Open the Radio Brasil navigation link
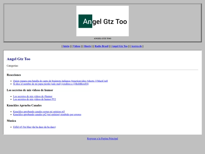 (x=102, y=46)
